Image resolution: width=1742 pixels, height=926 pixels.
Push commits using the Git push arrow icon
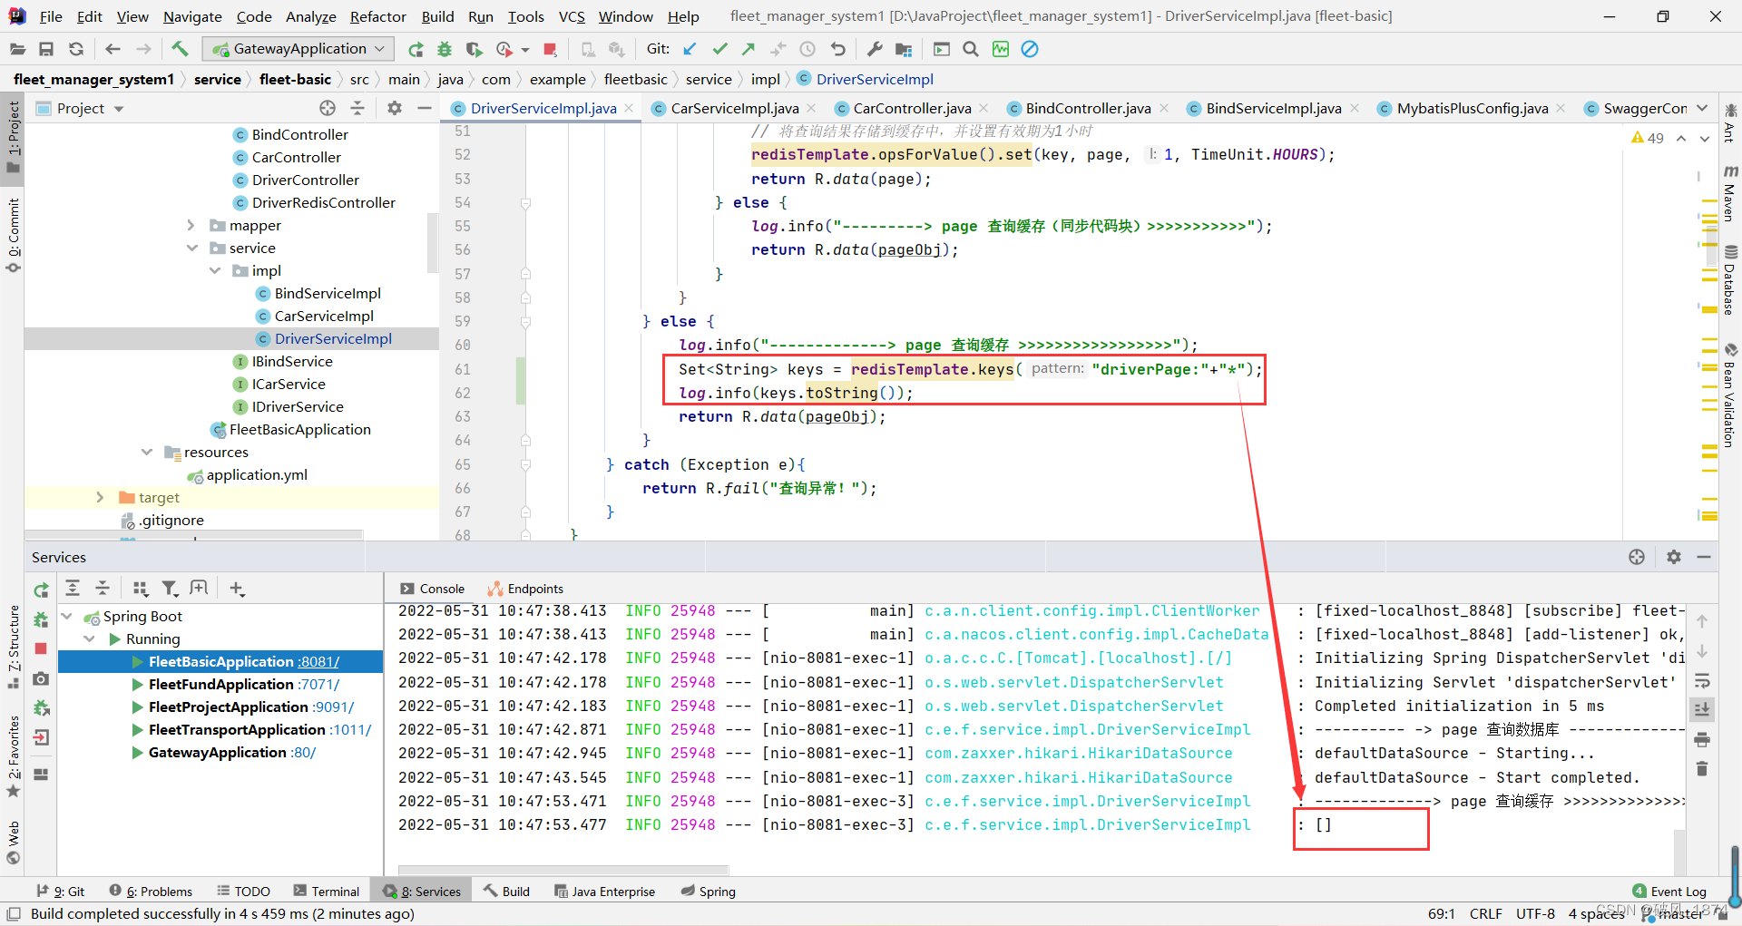(748, 49)
